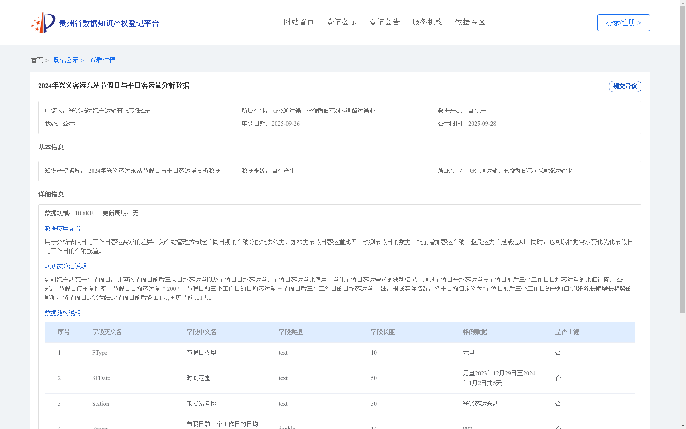
Task: Select the 数据专区 navigation item
Action: click(470, 22)
